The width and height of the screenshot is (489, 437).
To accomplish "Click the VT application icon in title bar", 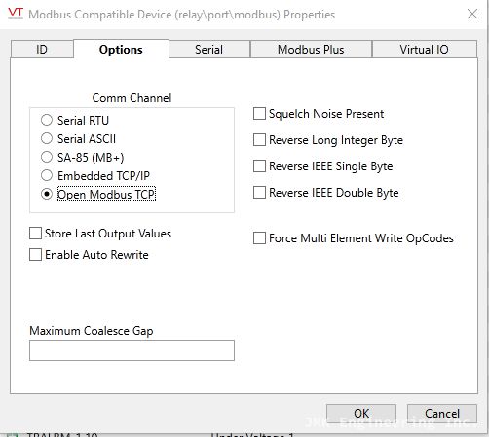I will tap(16, 14).
